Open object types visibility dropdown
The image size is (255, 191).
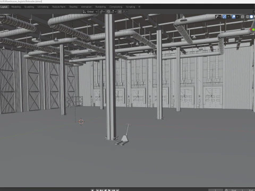218,17
